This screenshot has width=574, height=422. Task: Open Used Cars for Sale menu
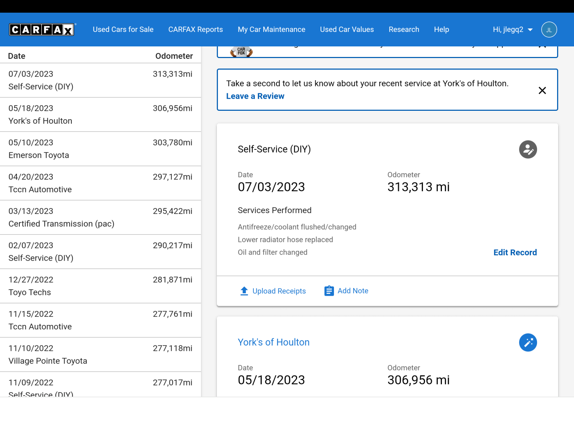click(123, 30)
